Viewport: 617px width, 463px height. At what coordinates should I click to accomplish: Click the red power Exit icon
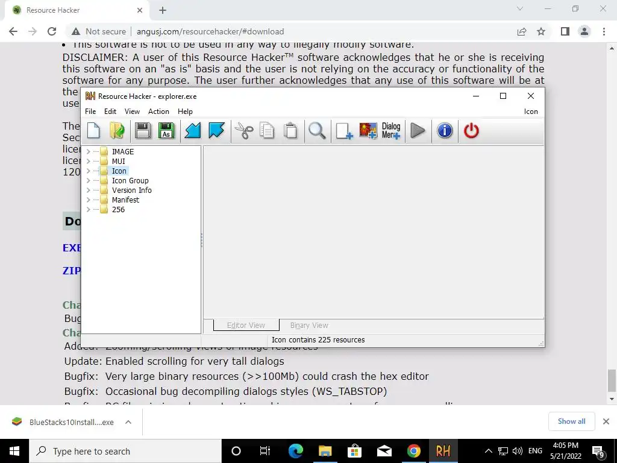click(x=471, y=131)
